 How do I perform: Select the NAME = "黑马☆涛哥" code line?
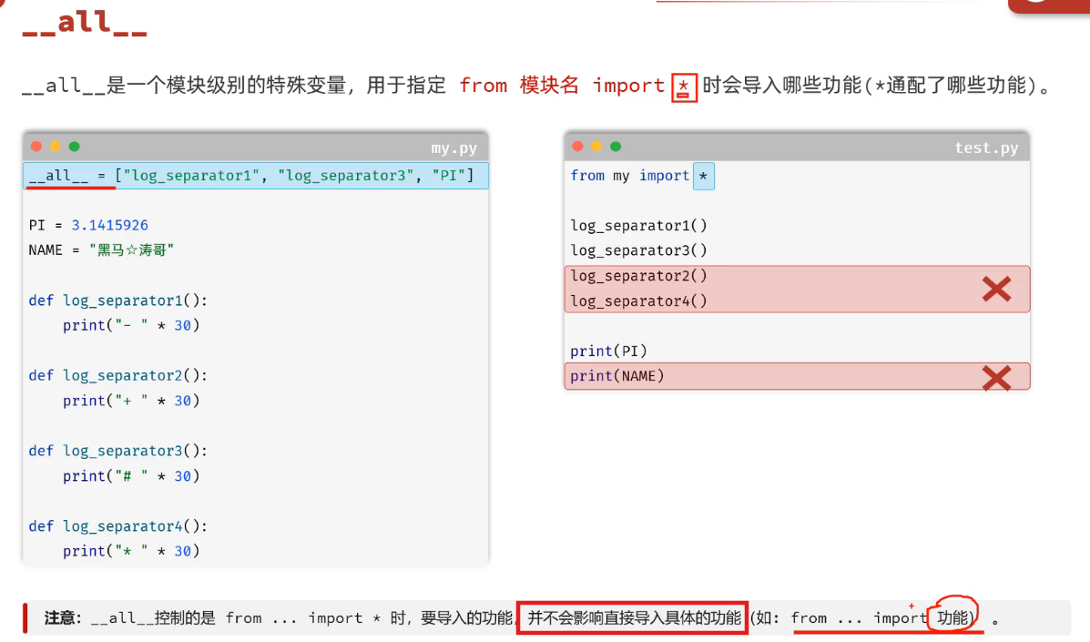pos(101,250)
